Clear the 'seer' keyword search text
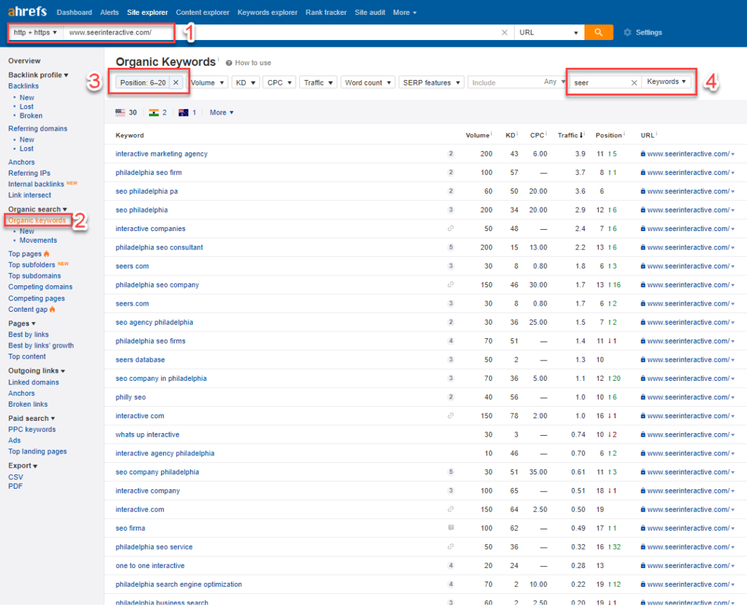Screen dimensions: 747x610 point(634,83)
